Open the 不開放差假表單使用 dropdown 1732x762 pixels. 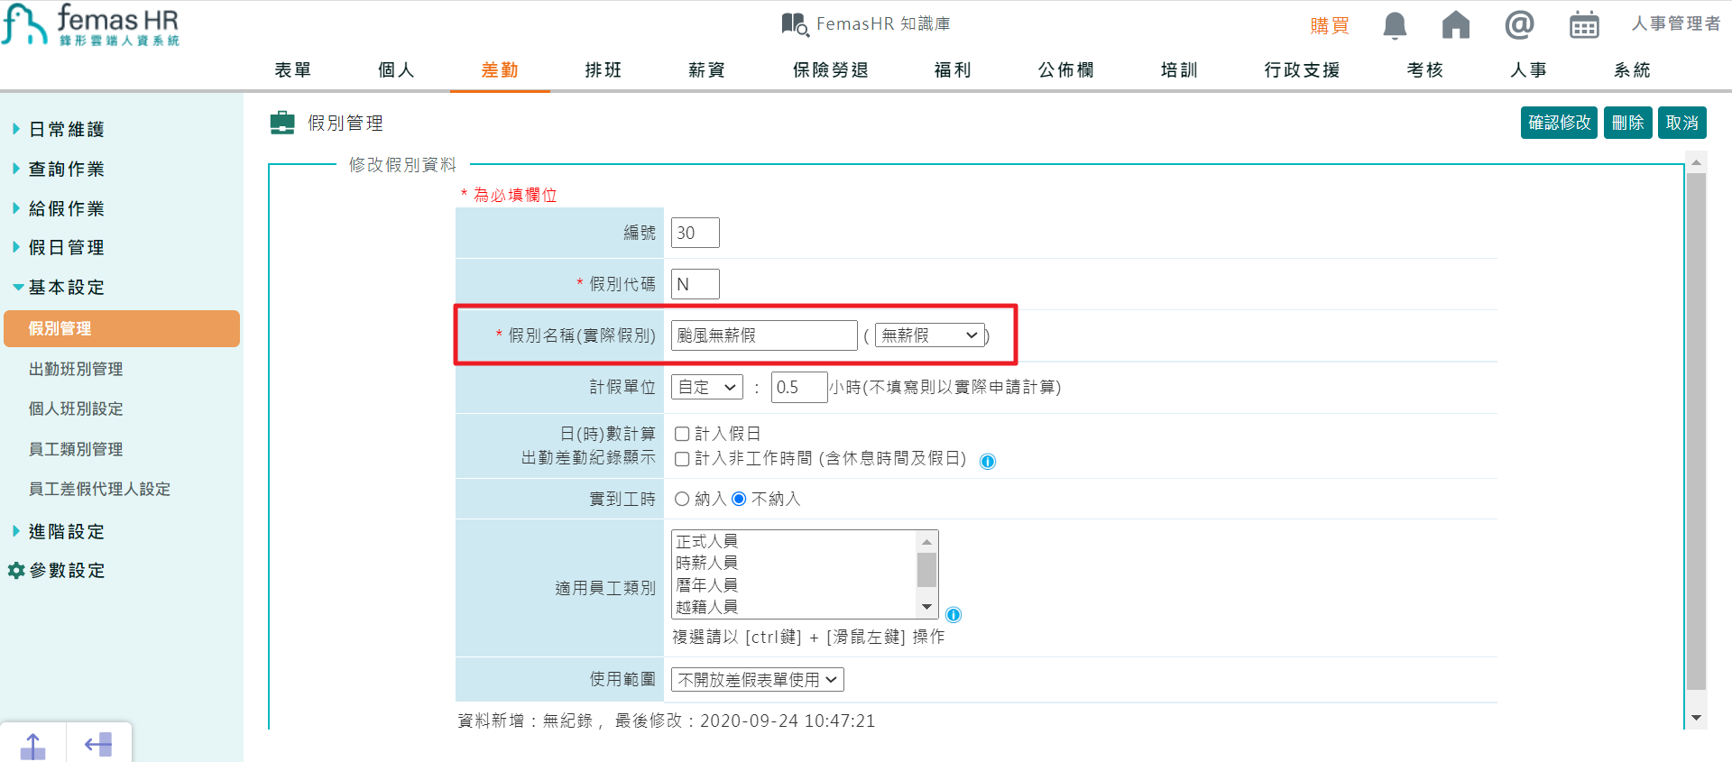[x=758, y=680]
